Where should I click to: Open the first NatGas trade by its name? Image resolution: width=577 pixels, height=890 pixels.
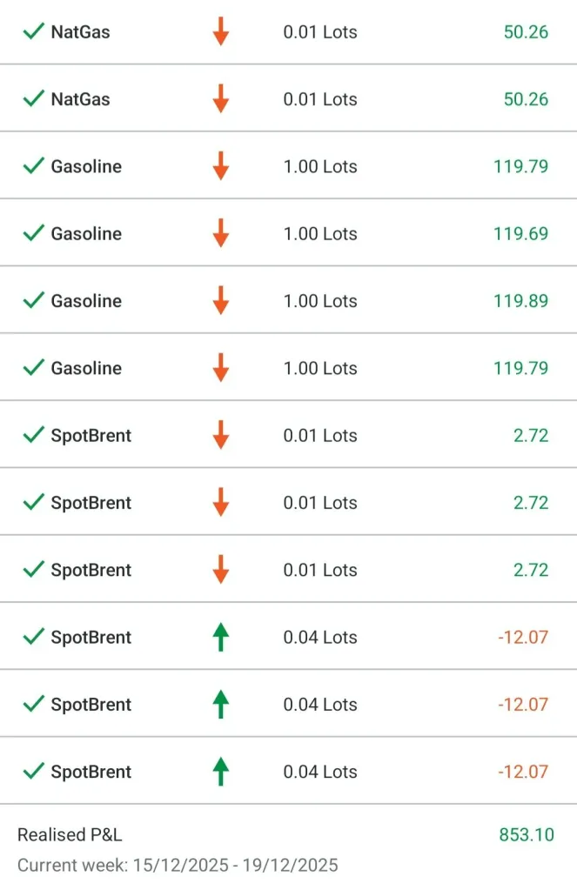pyautogui.click(x=80, y=32)
